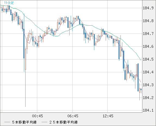
Task: Click the 184.2 price axis label
Action: coord(148,98)
